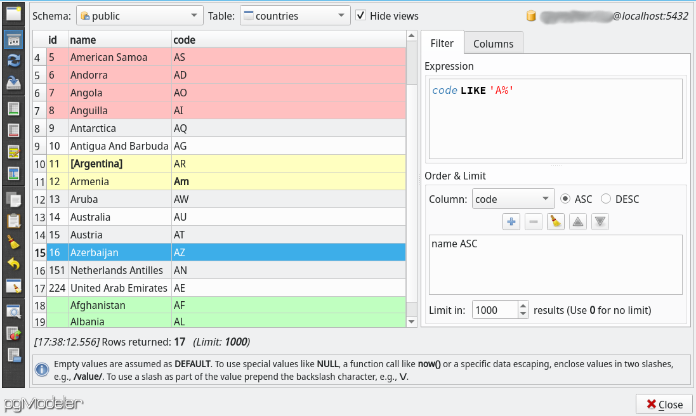Switch to the Filter tab
Viewport: 696px width, 416px height.
(442, 43)
